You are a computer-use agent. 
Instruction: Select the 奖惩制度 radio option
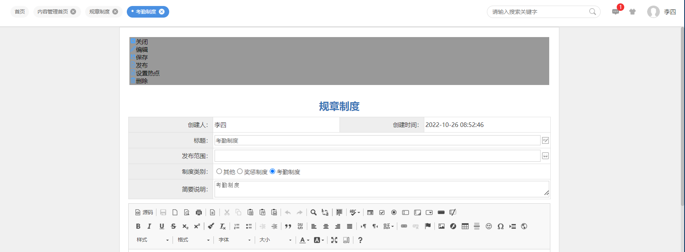coord(240,171)
